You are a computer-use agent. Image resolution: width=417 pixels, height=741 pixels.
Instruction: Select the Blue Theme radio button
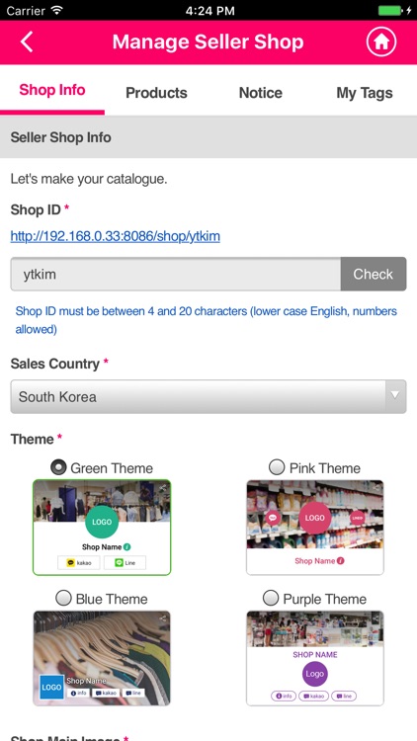pyautogui.click(x=64, y=598)
